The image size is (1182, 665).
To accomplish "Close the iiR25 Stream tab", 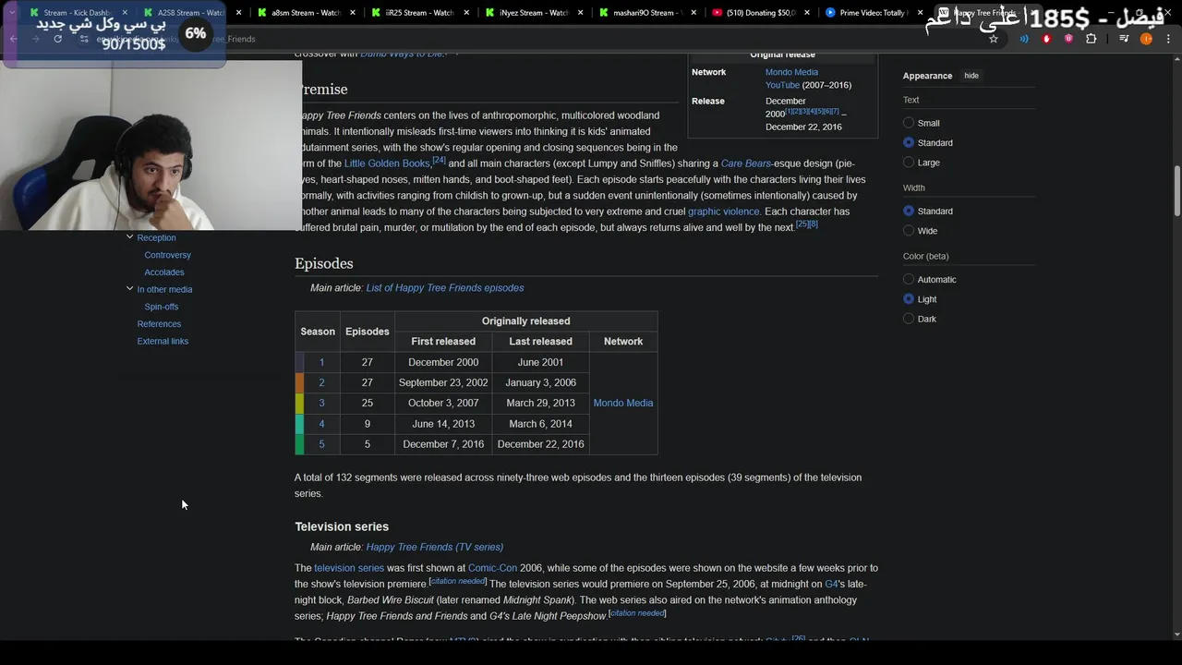I will [x=466, y=13].
